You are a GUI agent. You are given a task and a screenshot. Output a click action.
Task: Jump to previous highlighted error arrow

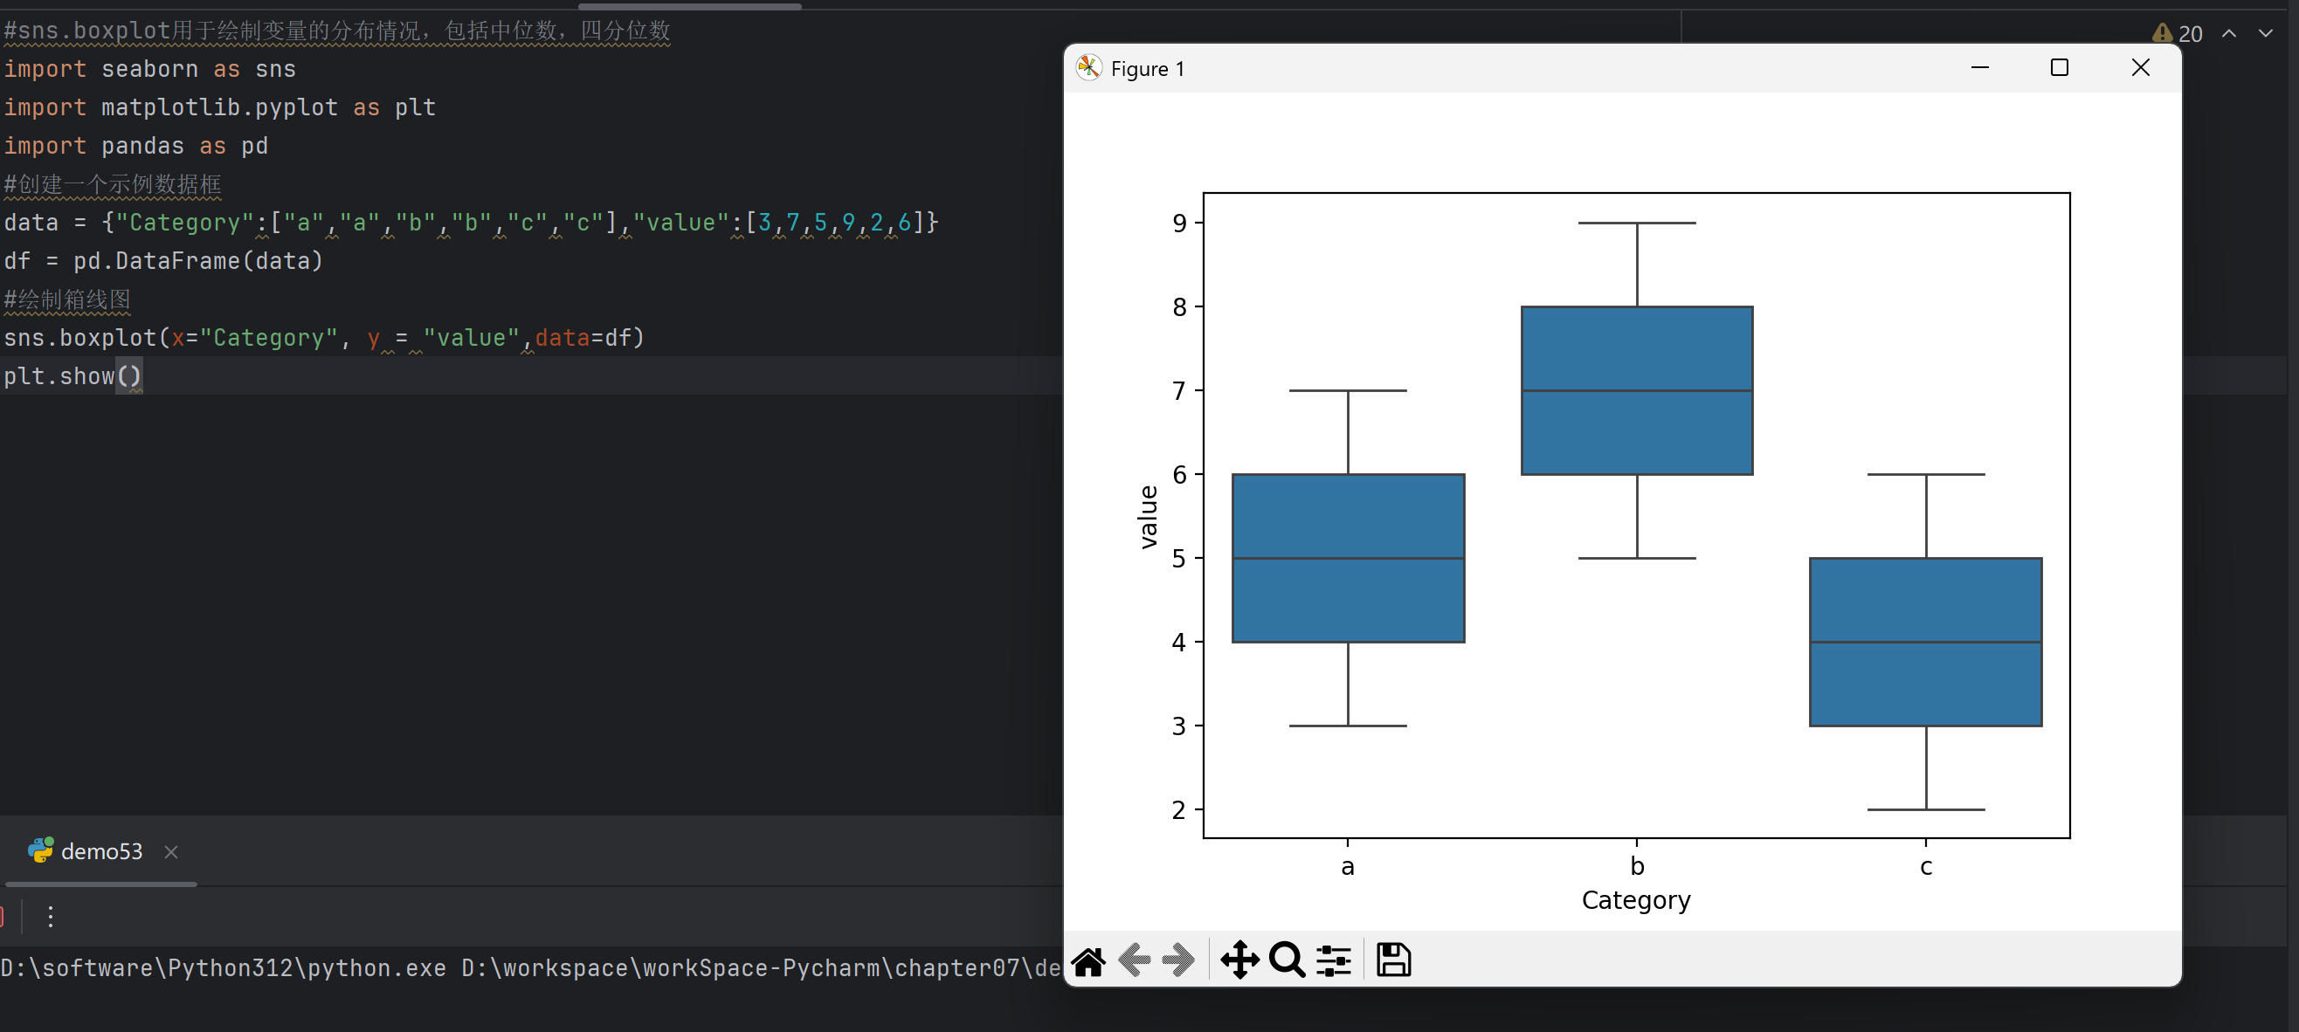(2228, 34)
